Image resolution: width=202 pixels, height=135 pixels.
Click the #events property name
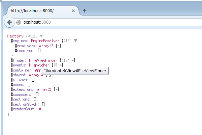point(18,65)
